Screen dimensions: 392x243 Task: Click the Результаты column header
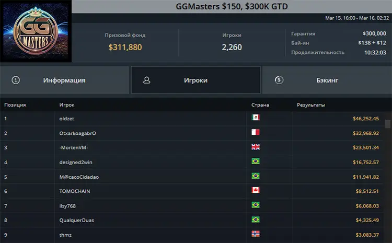(311, 105)
